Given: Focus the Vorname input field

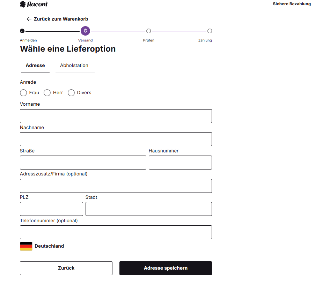Looking at the screenshot, I should (x=116, y=116).
